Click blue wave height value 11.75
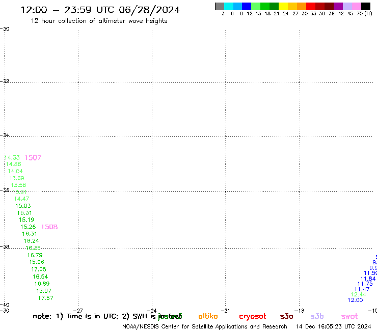 coord(365,284)
